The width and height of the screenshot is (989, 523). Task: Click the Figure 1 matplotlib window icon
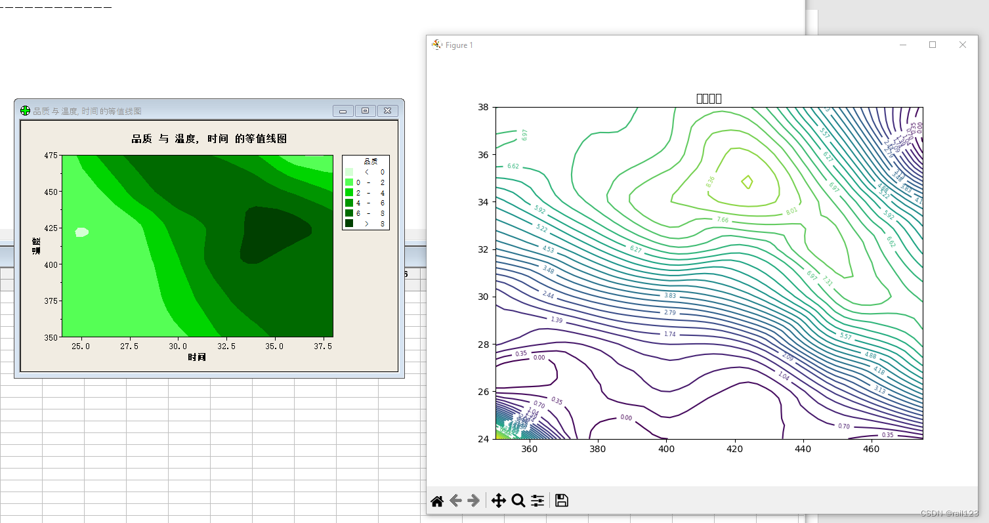coord(436,45)
